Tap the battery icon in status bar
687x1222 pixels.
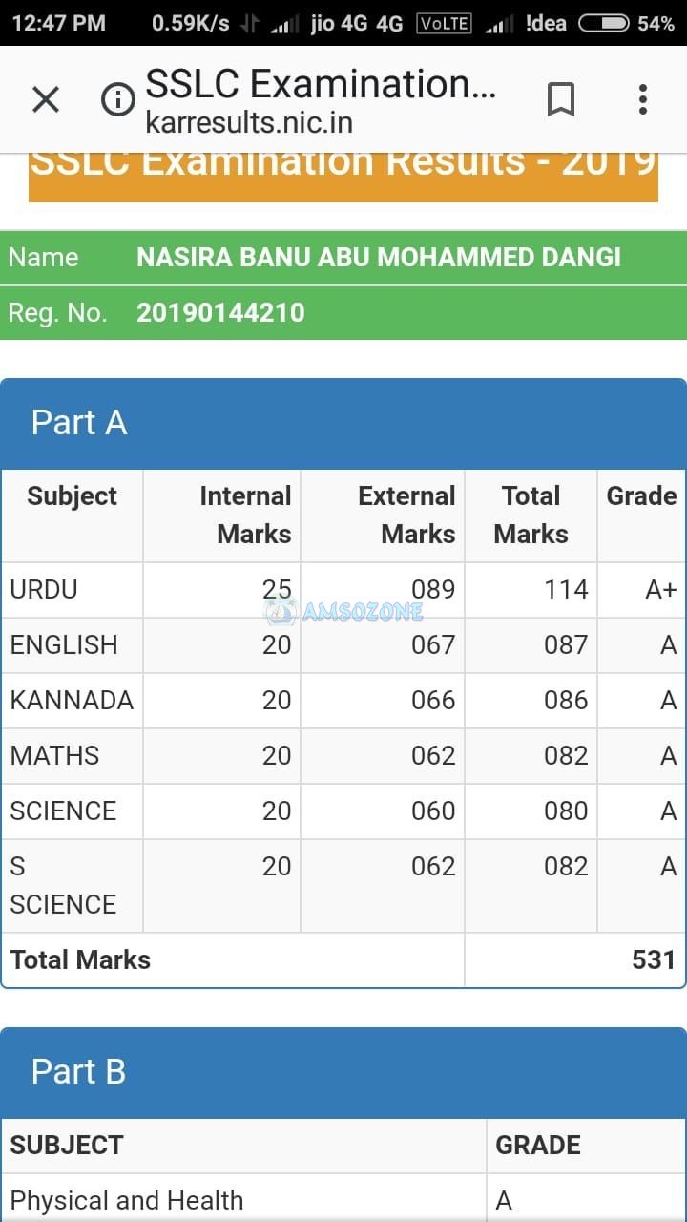click(603, 23)
